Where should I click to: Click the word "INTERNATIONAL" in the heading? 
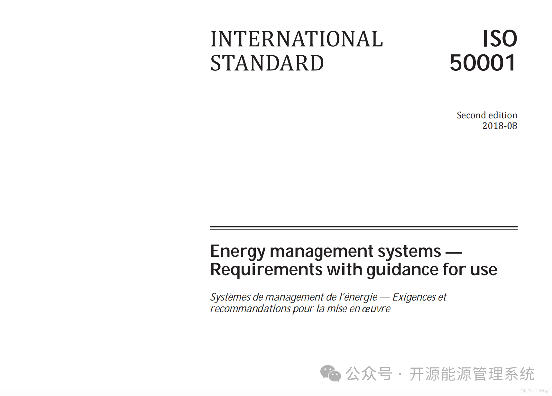coord(297,39)
